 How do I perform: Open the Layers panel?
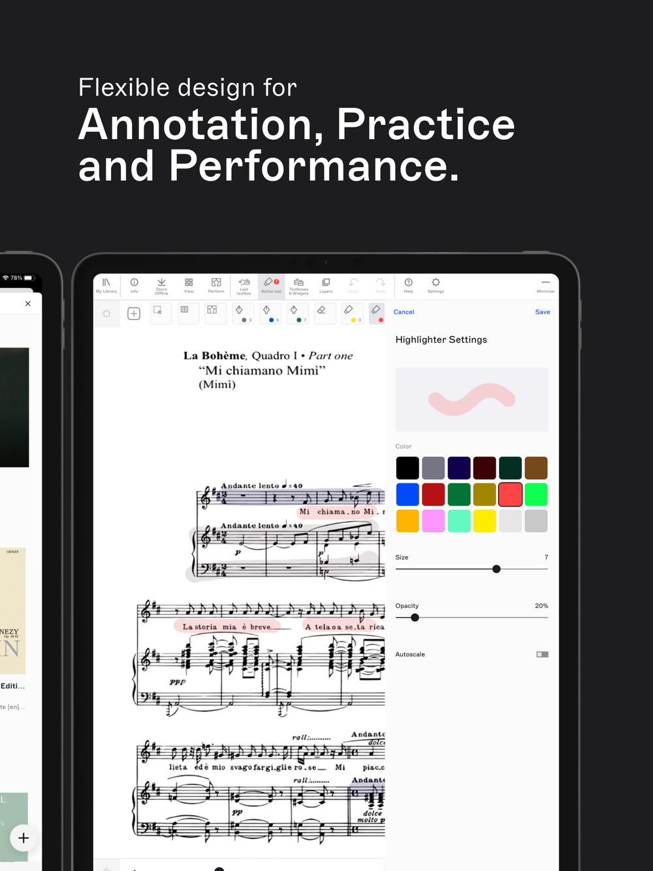pos(326,286)
